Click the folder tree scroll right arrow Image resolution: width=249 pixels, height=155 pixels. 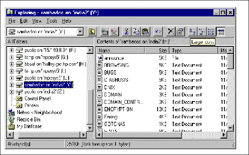83,135
